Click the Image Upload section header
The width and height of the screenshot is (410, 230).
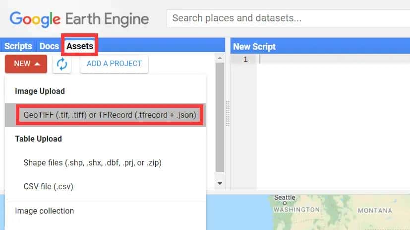[x=40, y=91]
